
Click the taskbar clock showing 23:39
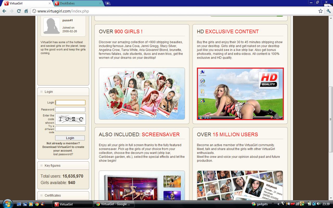pyautogui.click(x=326, y=204)
